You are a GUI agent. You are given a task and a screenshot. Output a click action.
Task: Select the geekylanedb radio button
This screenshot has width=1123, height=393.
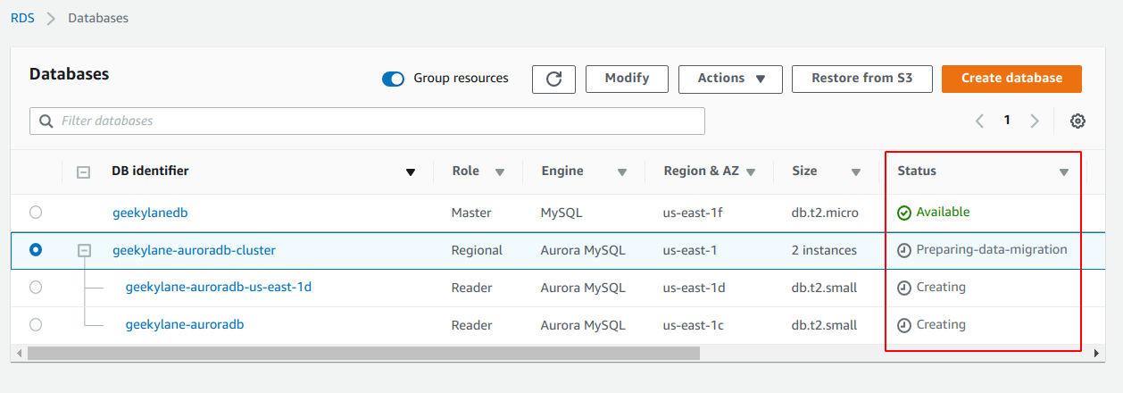pos(36,213)
